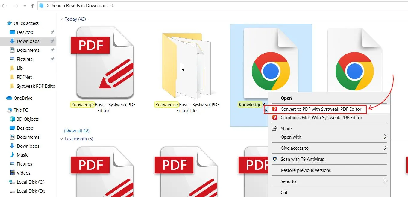Click the T9 Antivirus shield icon
The height and width of the screenshot is (197, 408).
[274, 159]
